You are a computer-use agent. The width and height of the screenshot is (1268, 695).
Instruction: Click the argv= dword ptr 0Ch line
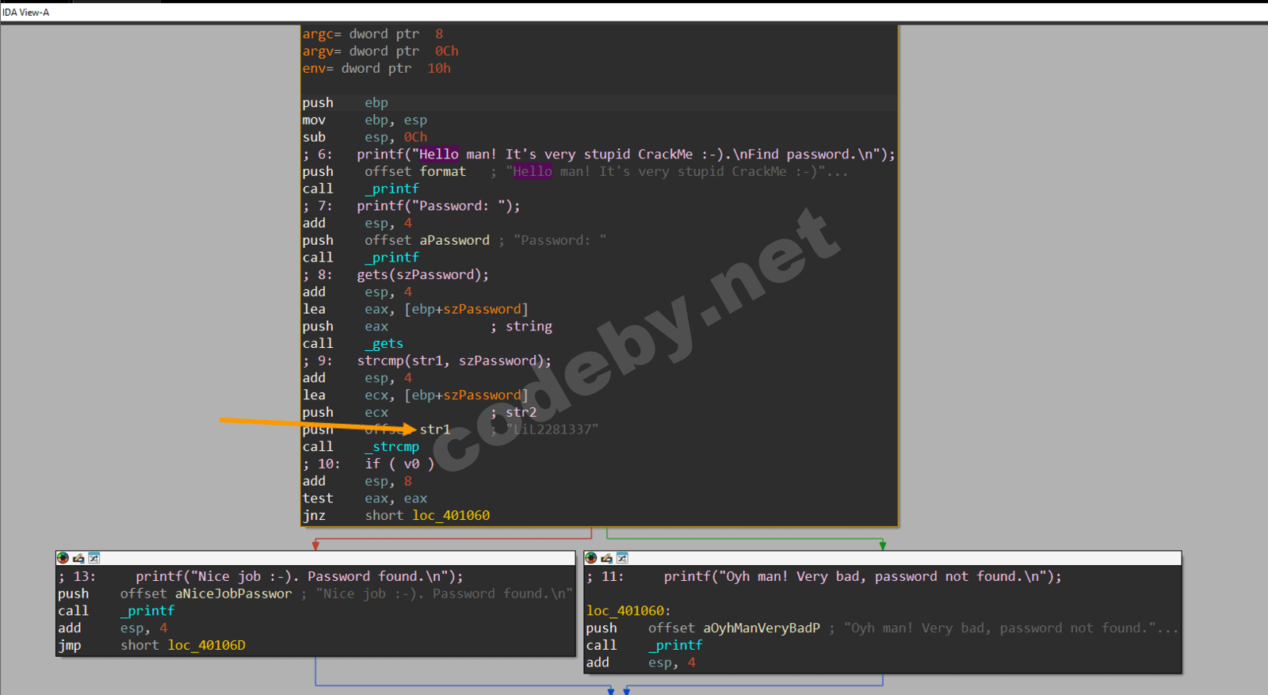[380, 51]
